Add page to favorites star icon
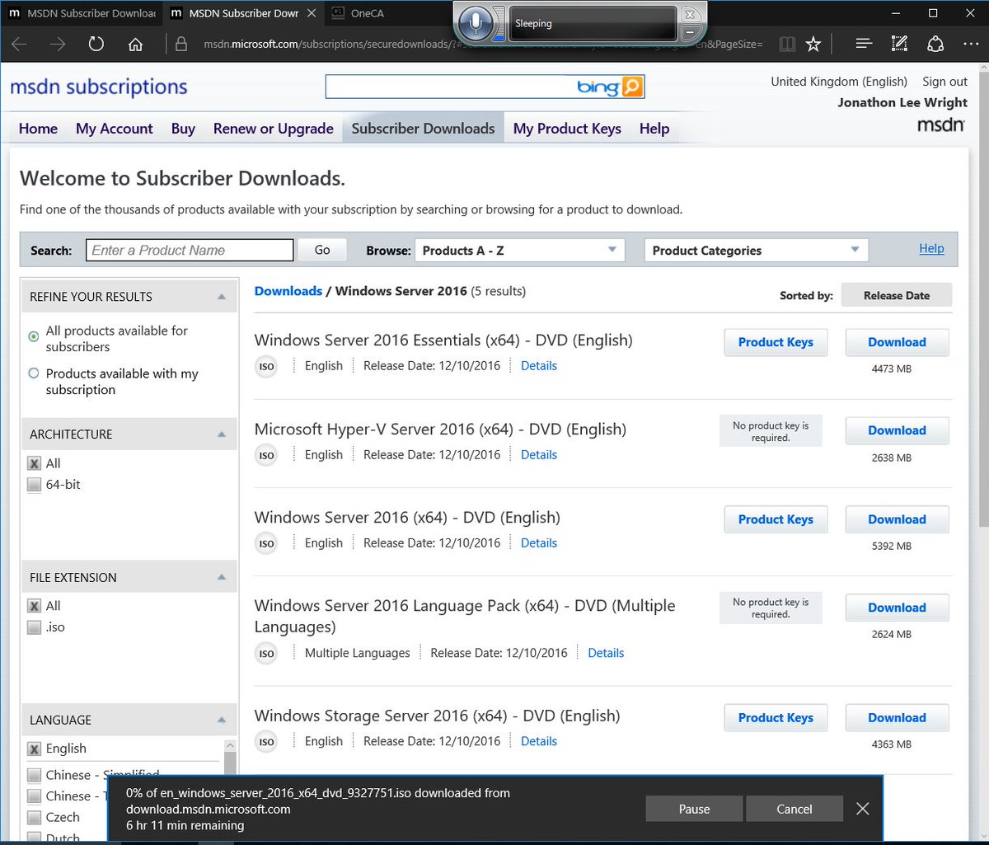Viewport: 989px width, 845px height. click(813, 45)
